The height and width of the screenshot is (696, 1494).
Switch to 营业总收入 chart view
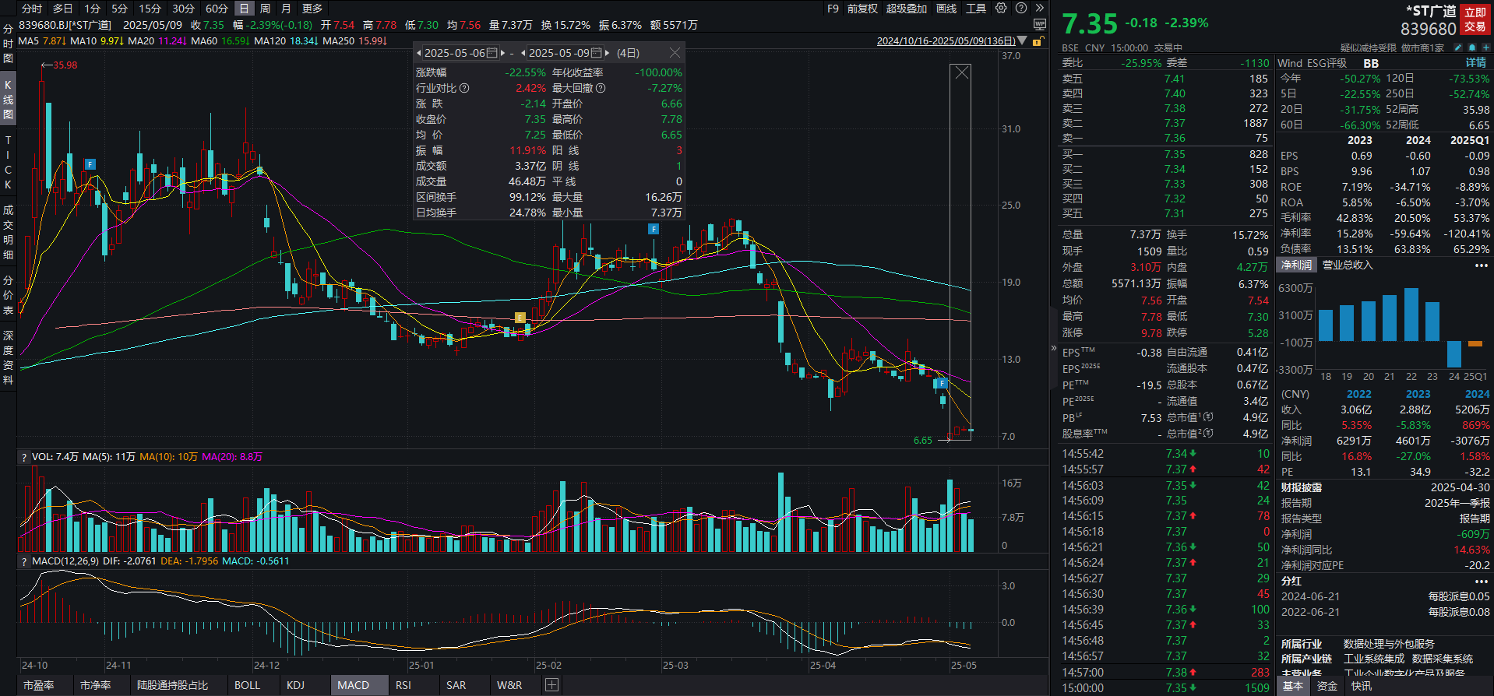click(x=1348, y=265)
